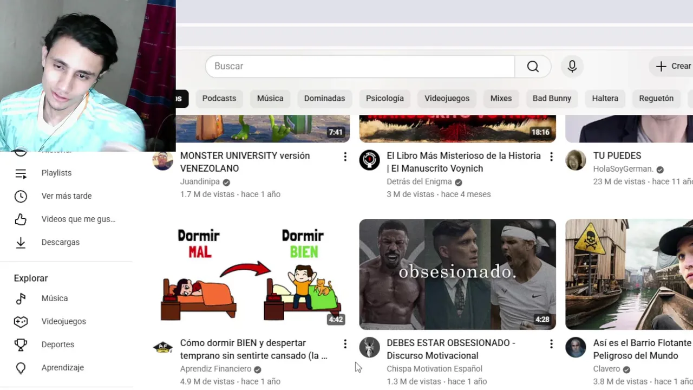Open Voynich thumbnail with 18:16 duration
This screenshot has width=693, height=390.
[457, 128]
